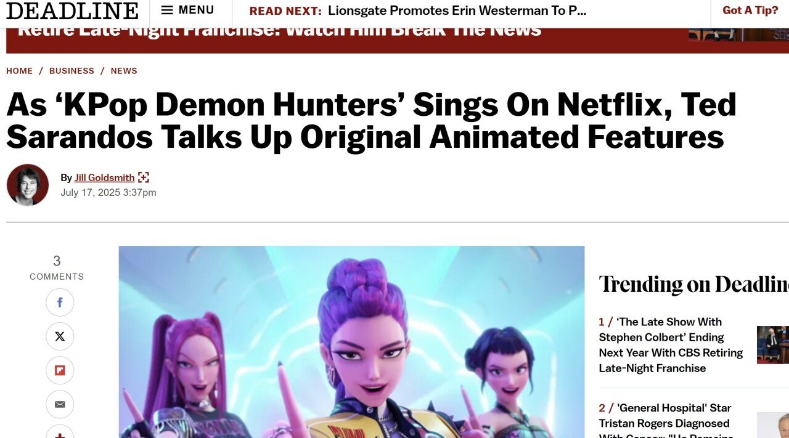Click the follow icon beside Jill Goldsmith
This screenshot has height=438, width=789.
click(144, 177)
